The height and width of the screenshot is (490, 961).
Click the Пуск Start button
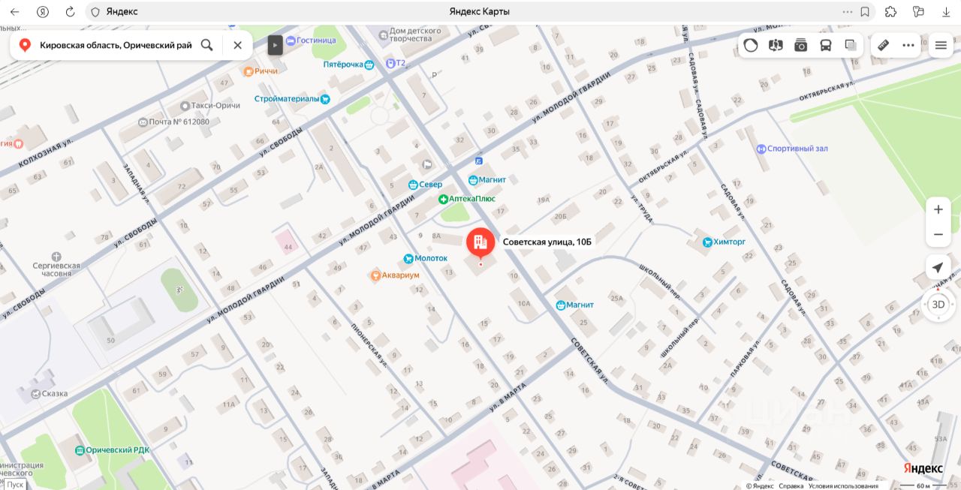pyautogui.click(x=16, y=485)
